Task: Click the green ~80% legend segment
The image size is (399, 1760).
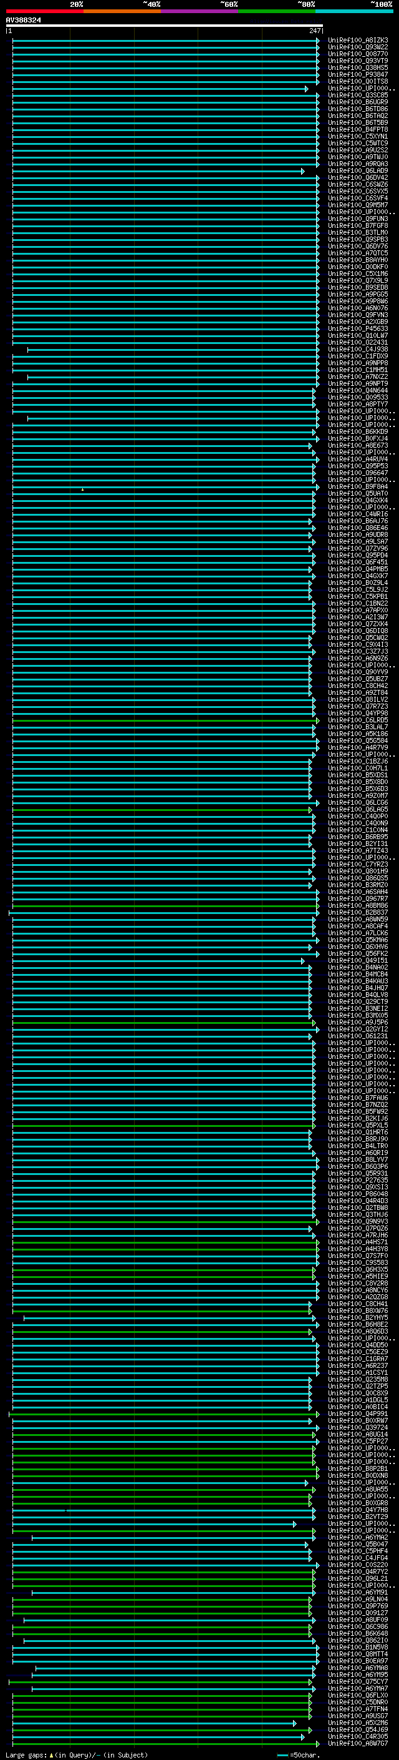Action: (276, 11)
